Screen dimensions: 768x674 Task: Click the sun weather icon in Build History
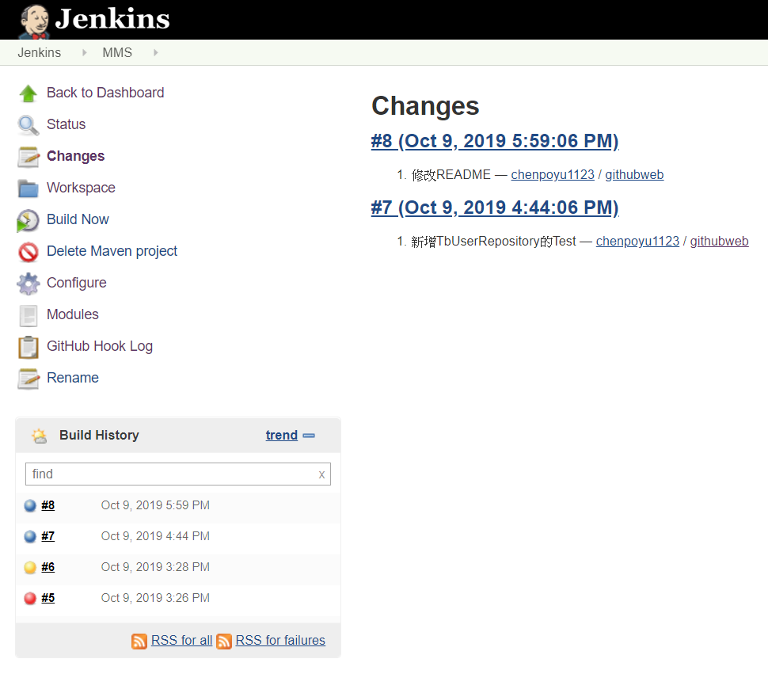(39, 436)
